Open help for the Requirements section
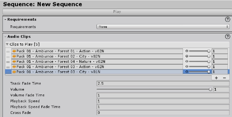 (228, 19)
